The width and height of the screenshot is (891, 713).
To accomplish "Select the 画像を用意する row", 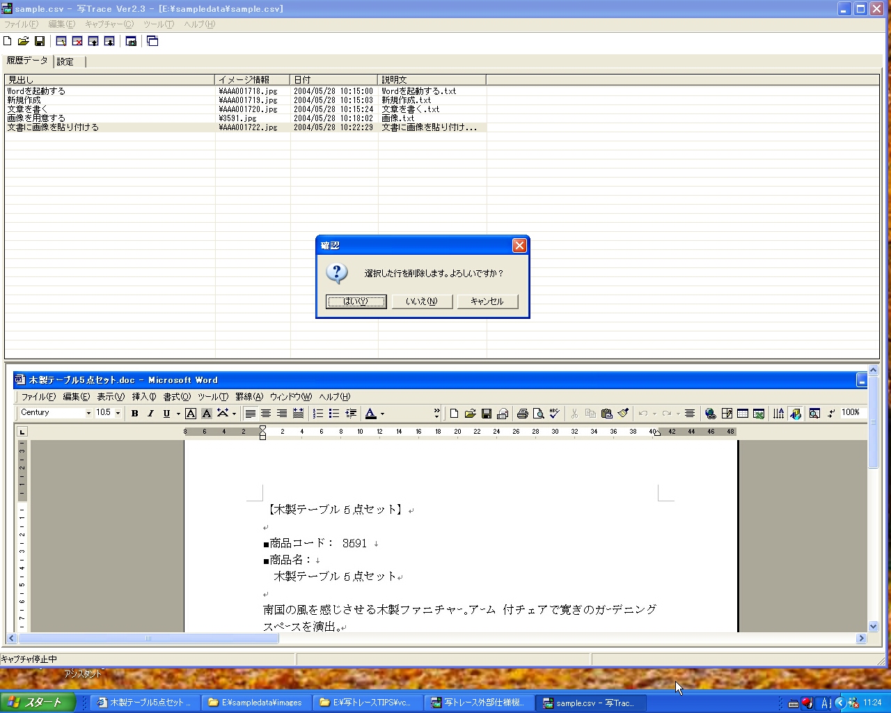I will [246, 118].
